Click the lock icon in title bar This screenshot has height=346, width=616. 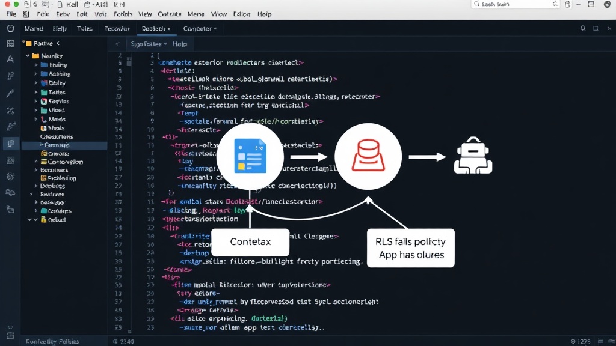tap(567, 4)
